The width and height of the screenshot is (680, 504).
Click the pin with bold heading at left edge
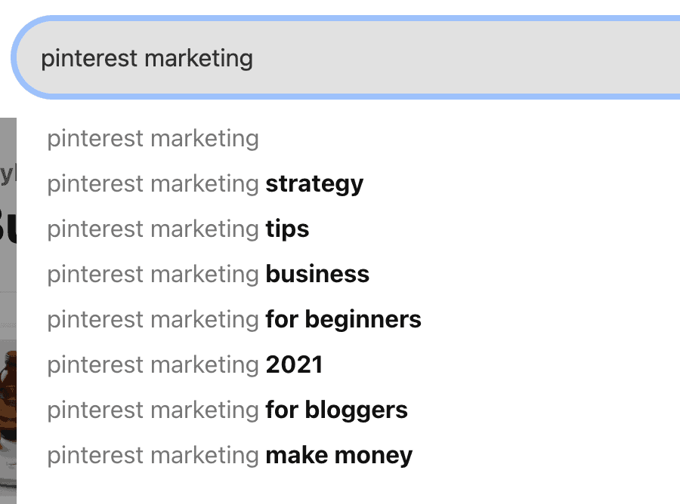tap(8, 204)
